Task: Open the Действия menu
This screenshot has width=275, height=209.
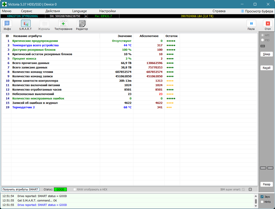Action: click(x=53, y=11)
